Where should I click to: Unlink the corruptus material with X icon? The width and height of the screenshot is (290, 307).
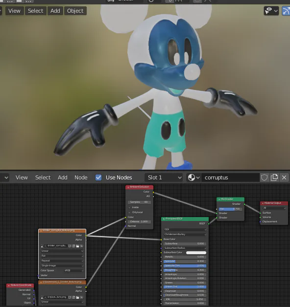(x=284, y=177)
